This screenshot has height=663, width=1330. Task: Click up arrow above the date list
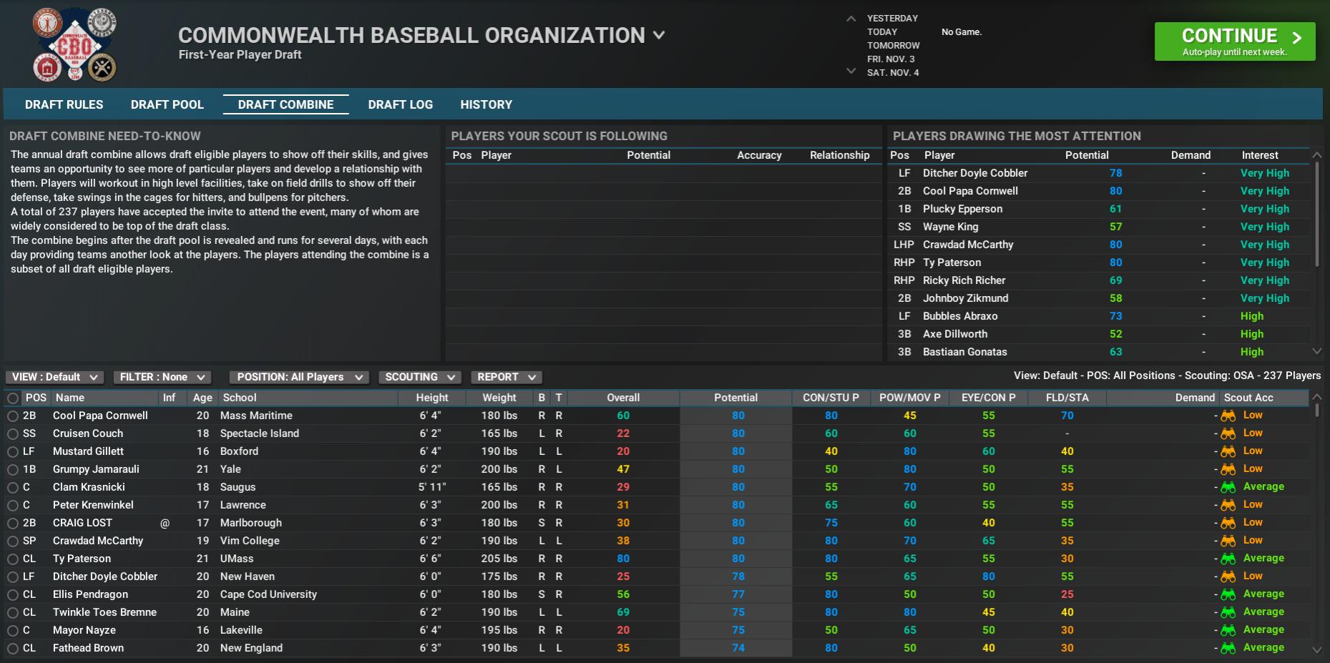(x=851, y=19)
